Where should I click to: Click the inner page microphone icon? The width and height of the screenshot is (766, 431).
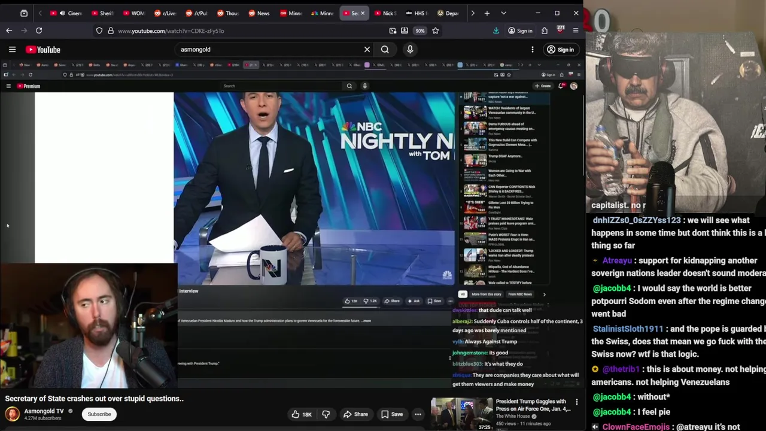(x=364, y=86)
